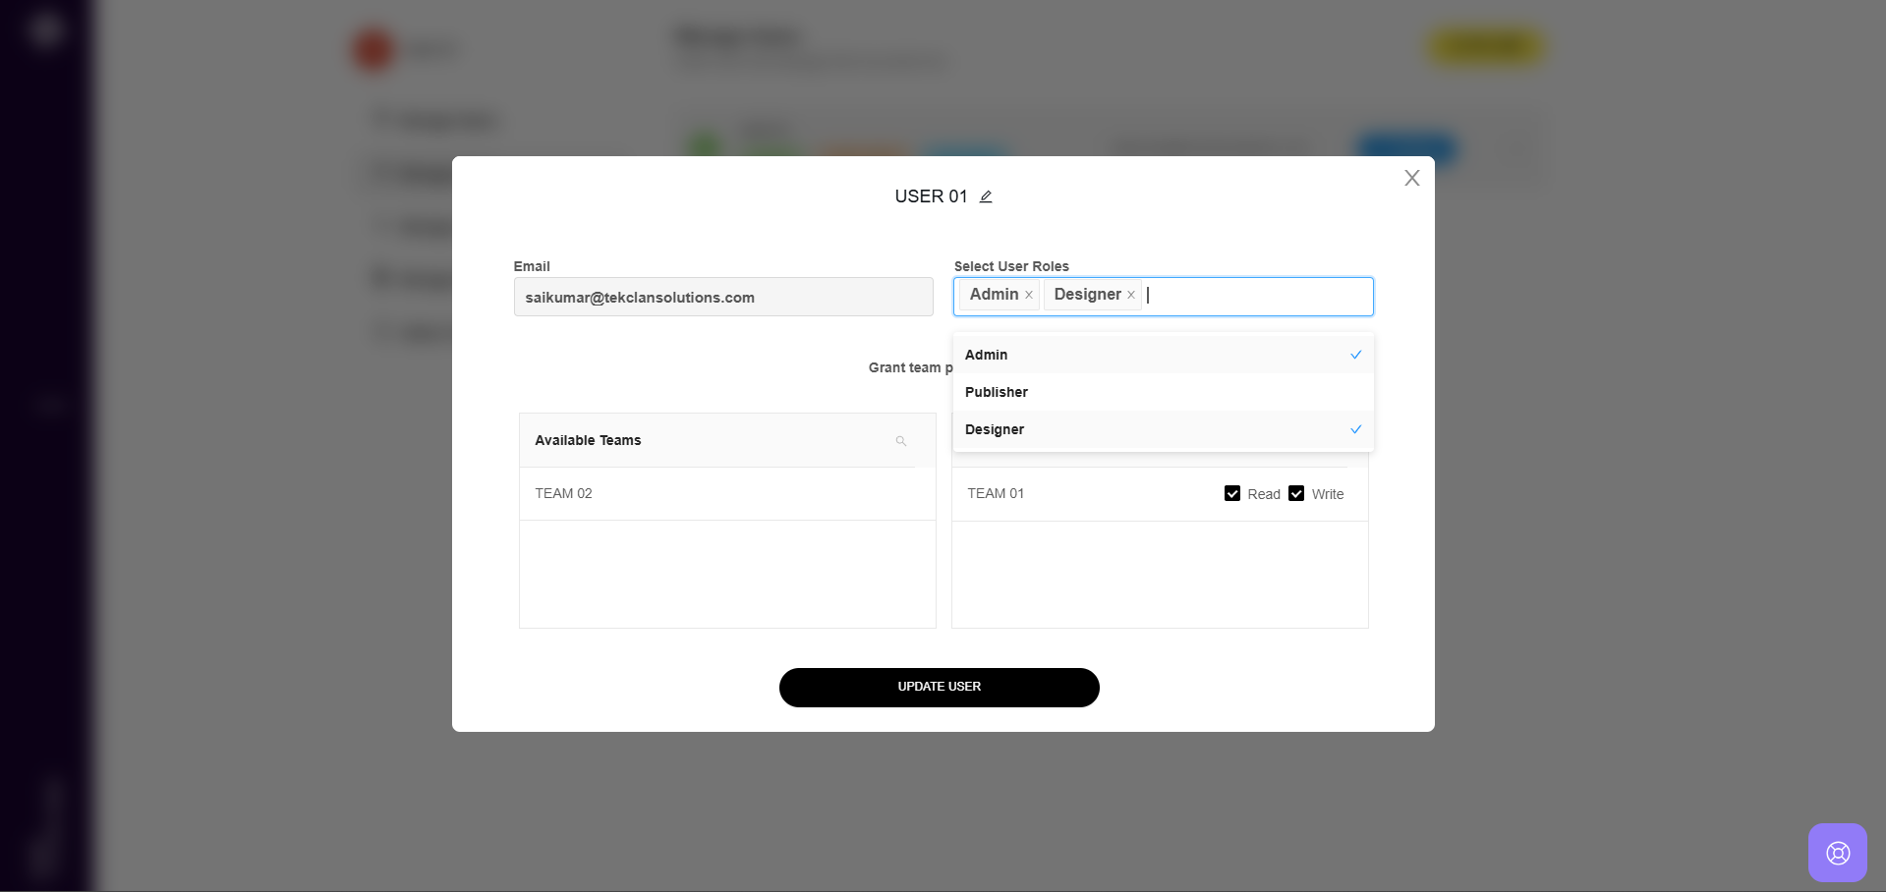Click the pencil edit icon beside USER 01

click(986, 196)
